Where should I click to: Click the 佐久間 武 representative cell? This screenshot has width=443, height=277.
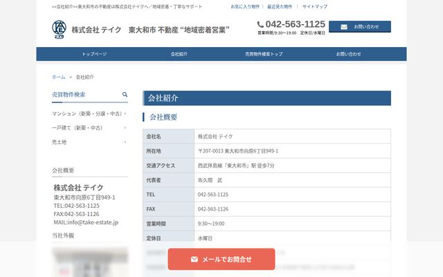click(x=292, y=180)
